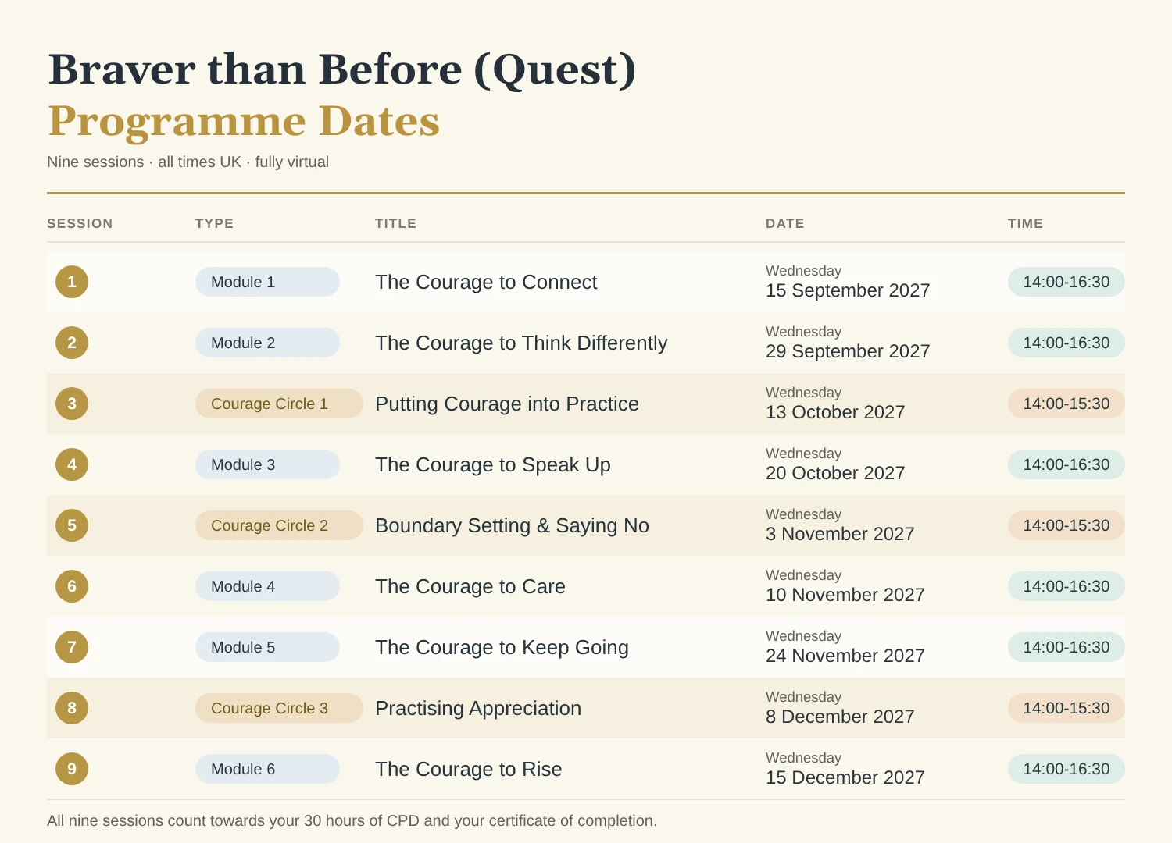This screenshot has width=1172, height=843.
Task: Click the time pill for The Courage to Rise
Action: pyautogui.click(x=1067, y=769)
